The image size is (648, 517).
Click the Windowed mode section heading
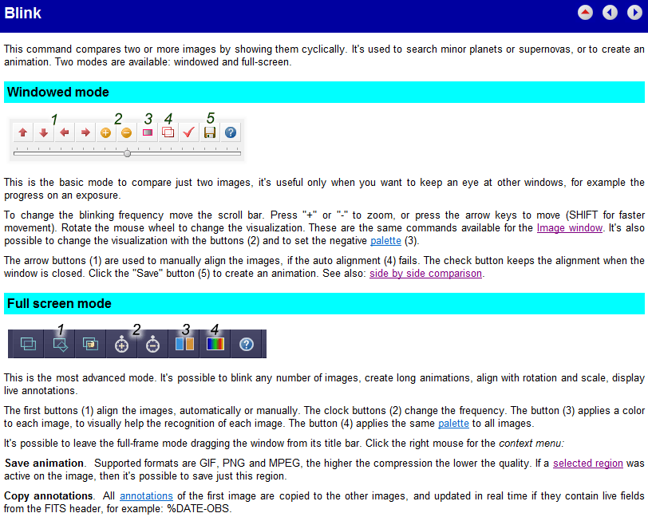point(57,92)
